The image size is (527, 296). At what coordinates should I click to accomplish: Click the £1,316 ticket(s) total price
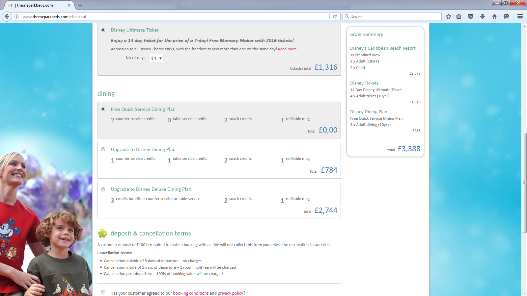pos(326,67)
